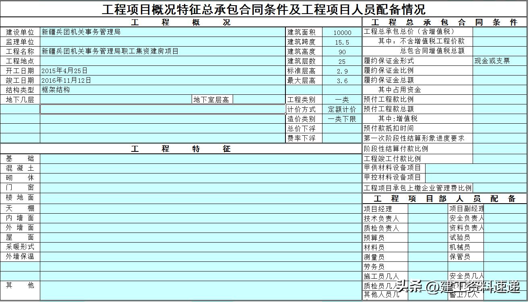The height and width of the screenshot is (302, 529).
Task: Select the 工程总承包合同条件 section header
Action: coord(446,22)
